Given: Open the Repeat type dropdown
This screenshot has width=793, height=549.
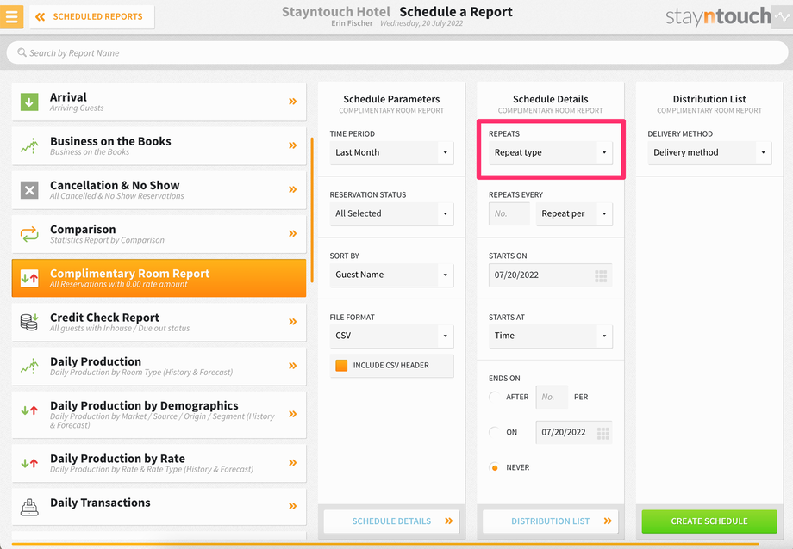Looking at the screenshot, I should (550, 152).
